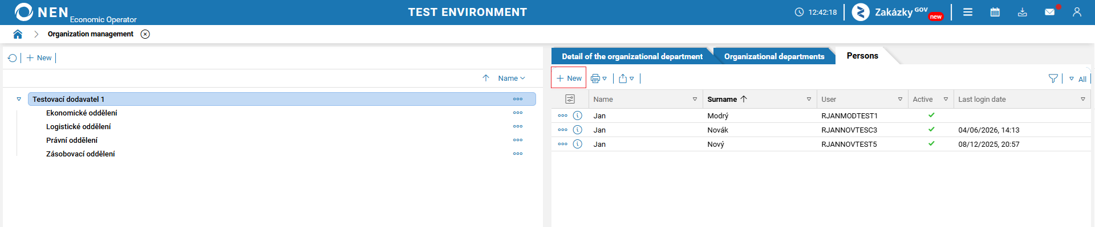1095x227 pixels.
Task: Click user RJANNOVTESC3
Action: pos(849,130)
